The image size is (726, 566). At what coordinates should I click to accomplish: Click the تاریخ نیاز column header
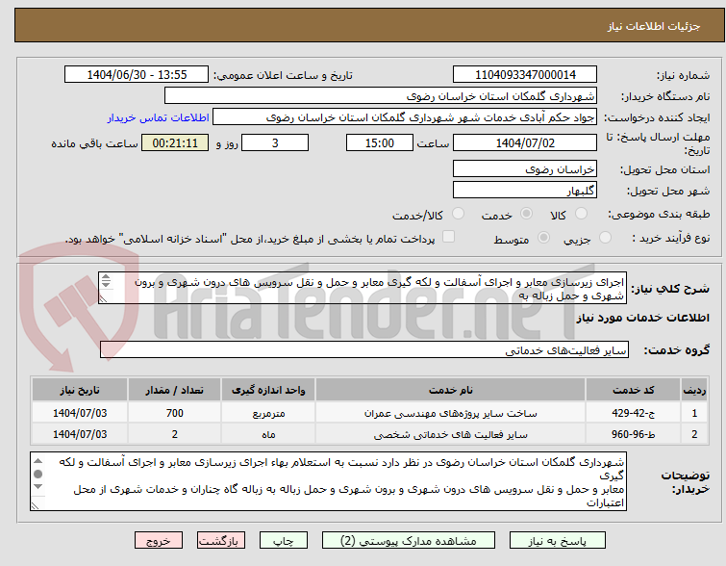tap(80, 390)
